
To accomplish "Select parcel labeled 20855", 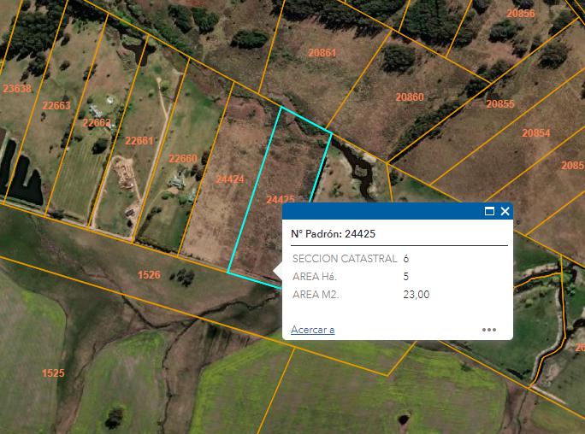I will 500,104.
